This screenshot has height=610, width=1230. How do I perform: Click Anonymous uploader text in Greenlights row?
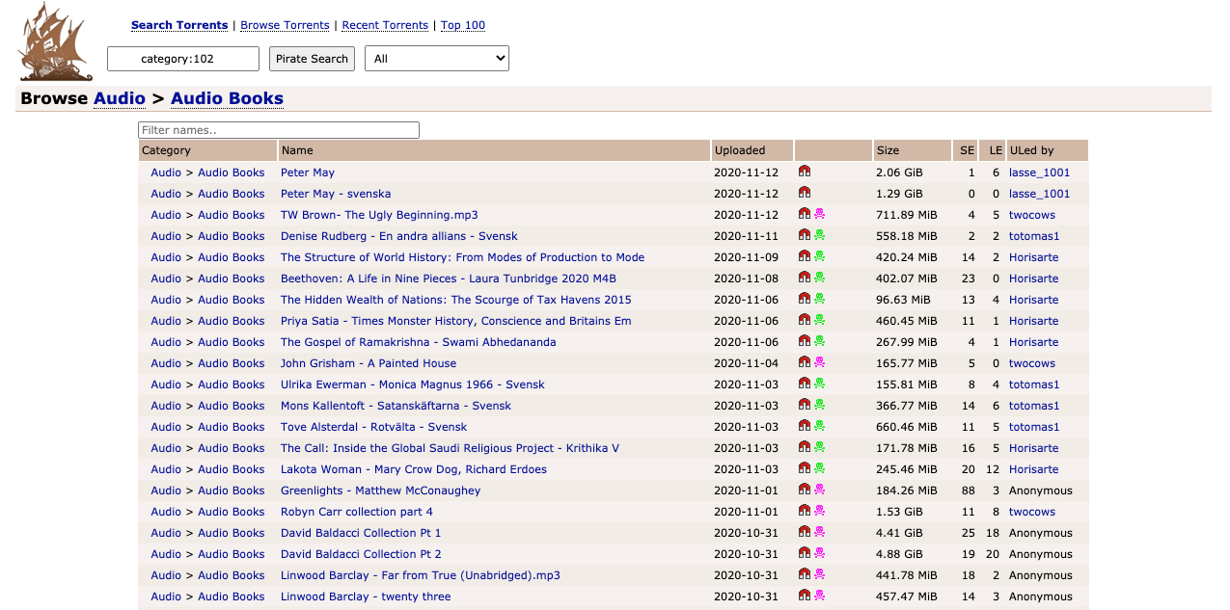click(x=1041, y=491)
